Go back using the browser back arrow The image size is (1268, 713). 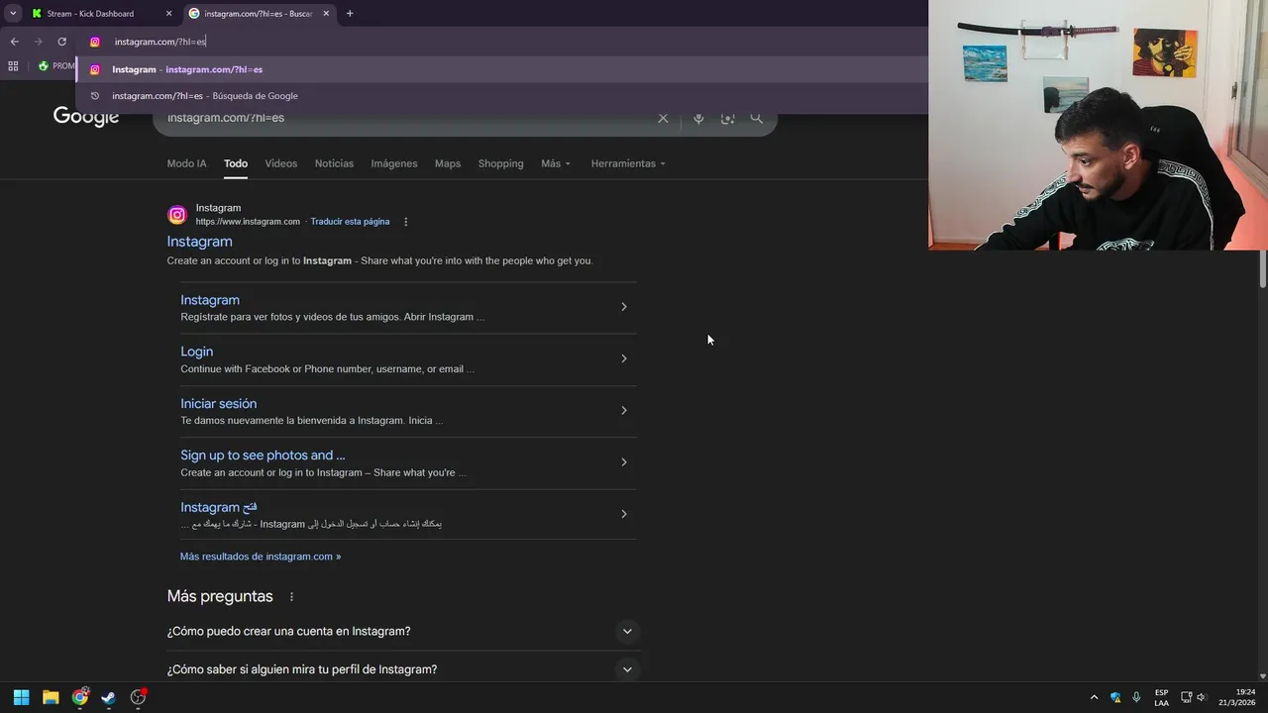click(x=14, y=42)
